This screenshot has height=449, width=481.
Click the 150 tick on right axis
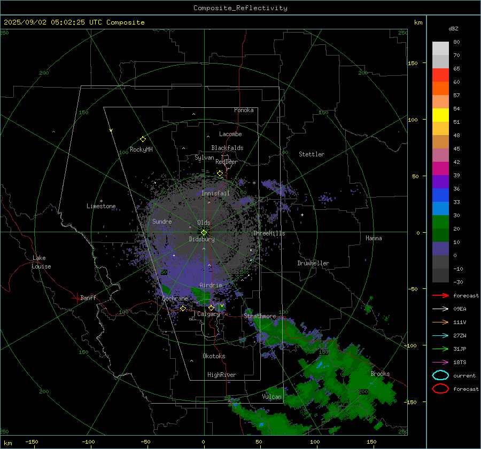[413, 63]
